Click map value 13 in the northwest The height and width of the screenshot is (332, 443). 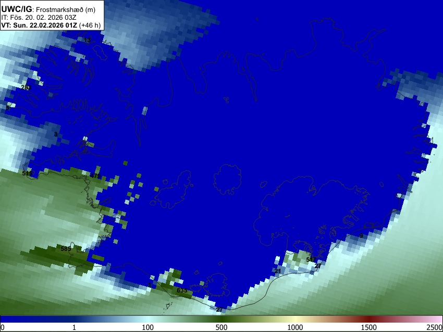click(88, 41)
